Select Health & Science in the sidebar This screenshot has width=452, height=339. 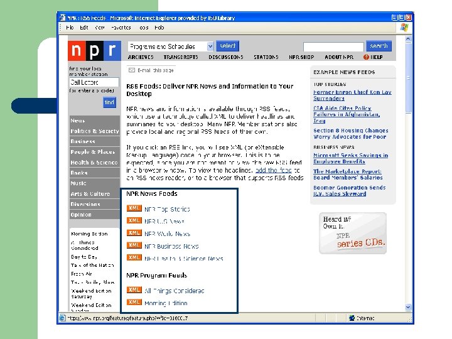click(95, 163)
